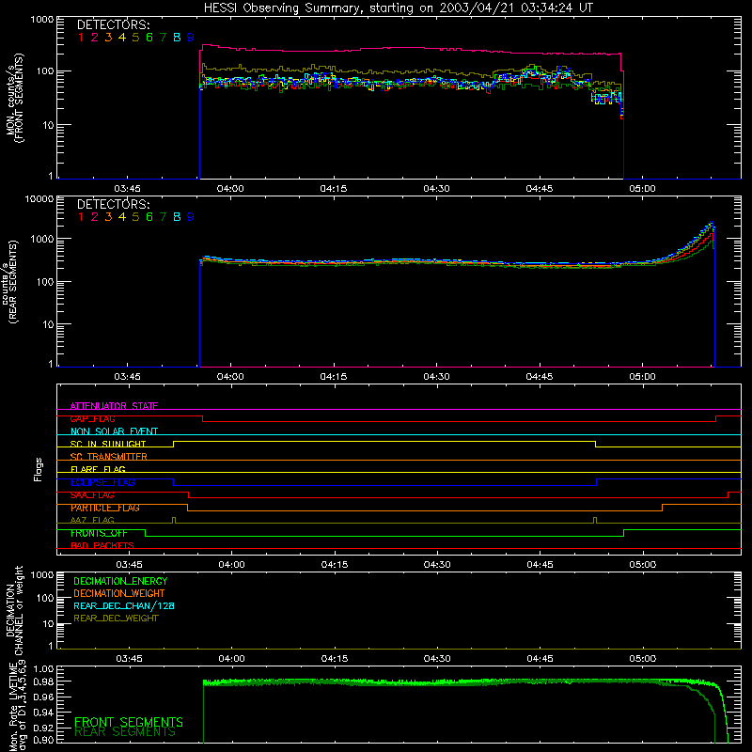Click the 1000 y-axis value on front segments plot
Viewport: 752px width, 752px height.
pyautogui.click(x=42, y=20)
